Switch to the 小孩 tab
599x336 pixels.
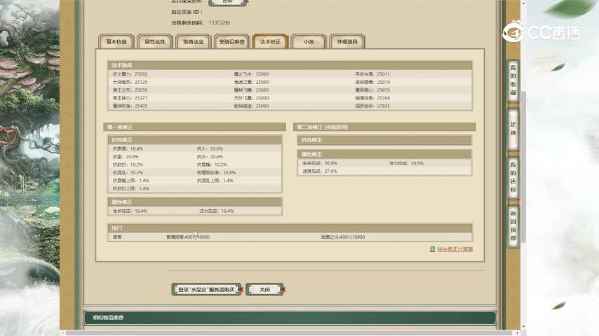point(309,42)
